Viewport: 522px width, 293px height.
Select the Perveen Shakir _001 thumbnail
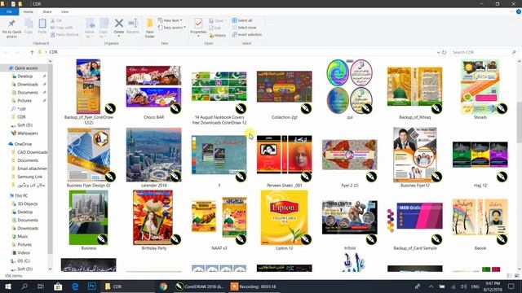285,155
